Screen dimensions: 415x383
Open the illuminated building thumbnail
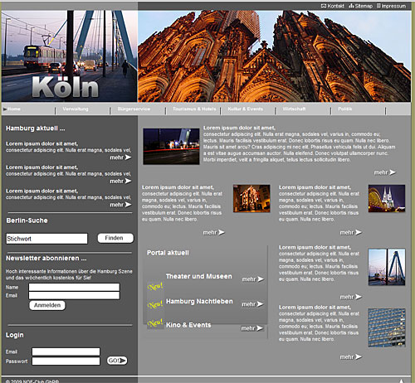(x=251, y=198)
